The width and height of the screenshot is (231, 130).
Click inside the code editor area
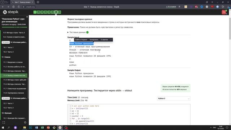129,114
